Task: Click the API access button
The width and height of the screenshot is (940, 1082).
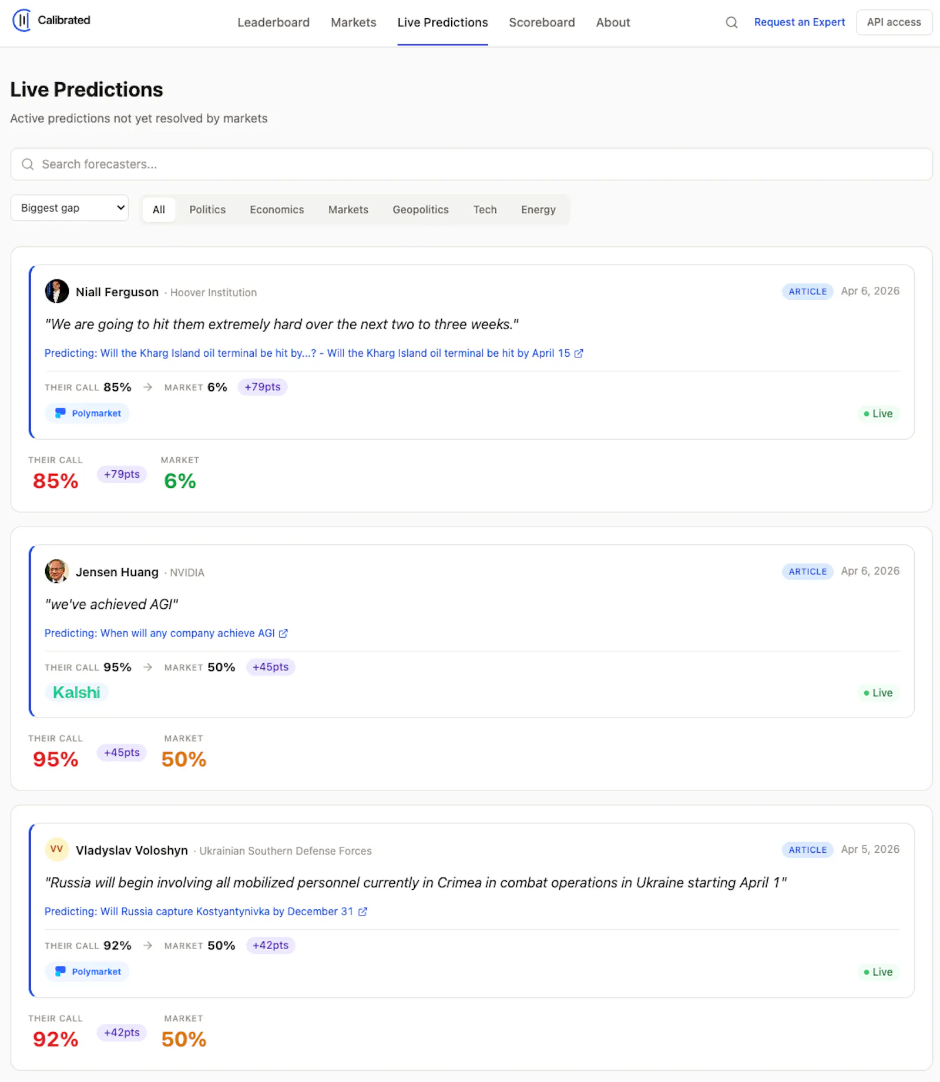Action: coord(894,22)
